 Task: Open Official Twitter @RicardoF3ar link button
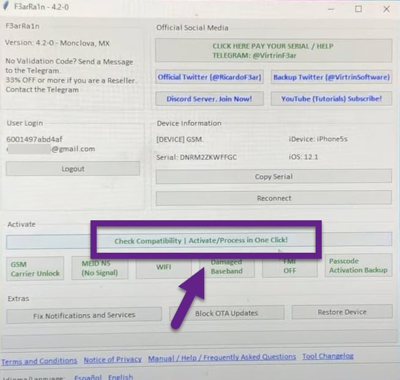[x=209, y=77]
